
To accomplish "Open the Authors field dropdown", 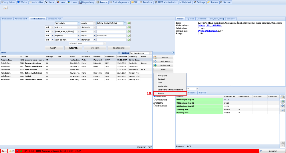I will (x=79, y=27).
